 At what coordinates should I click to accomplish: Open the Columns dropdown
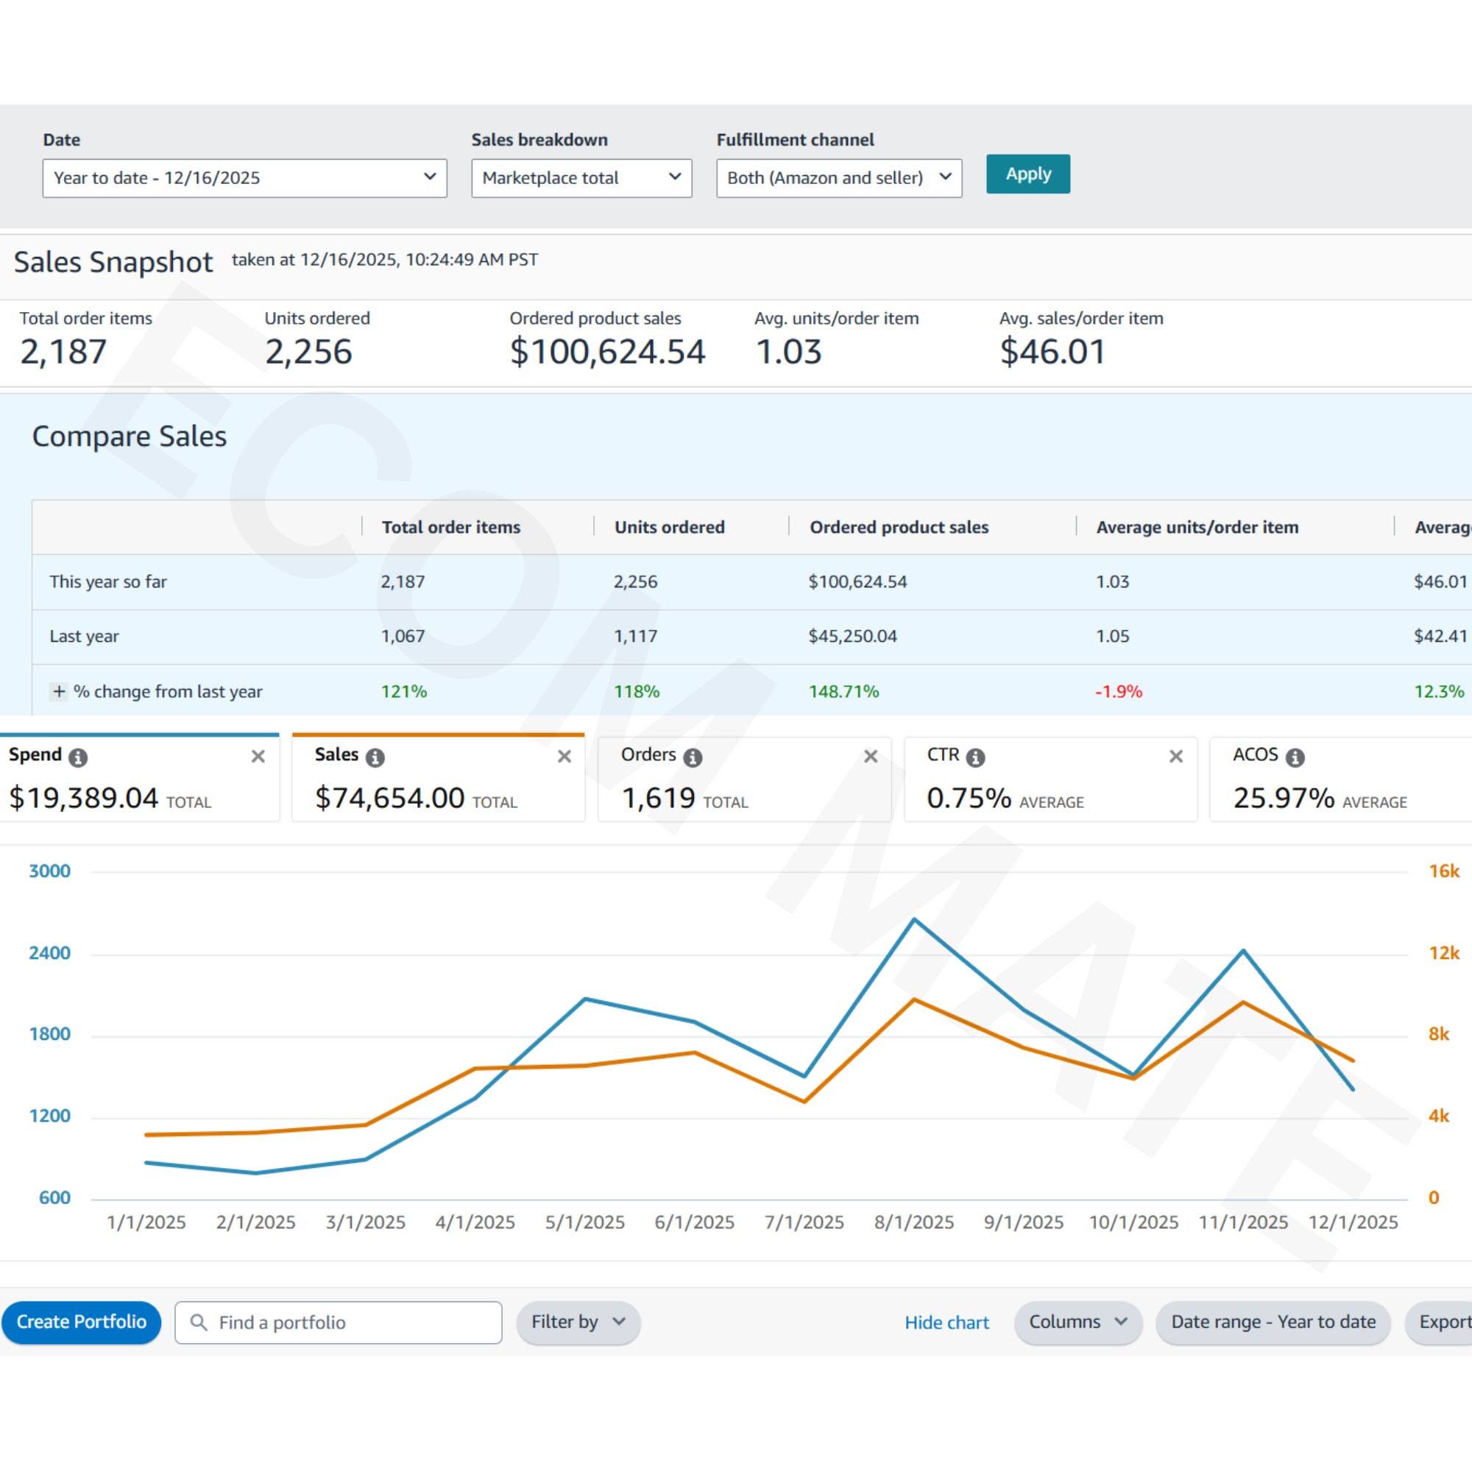(x=1078, y=1322)
